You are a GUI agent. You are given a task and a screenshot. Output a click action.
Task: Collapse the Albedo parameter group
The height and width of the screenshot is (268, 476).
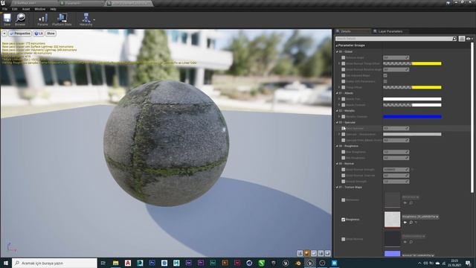(337, 93)
